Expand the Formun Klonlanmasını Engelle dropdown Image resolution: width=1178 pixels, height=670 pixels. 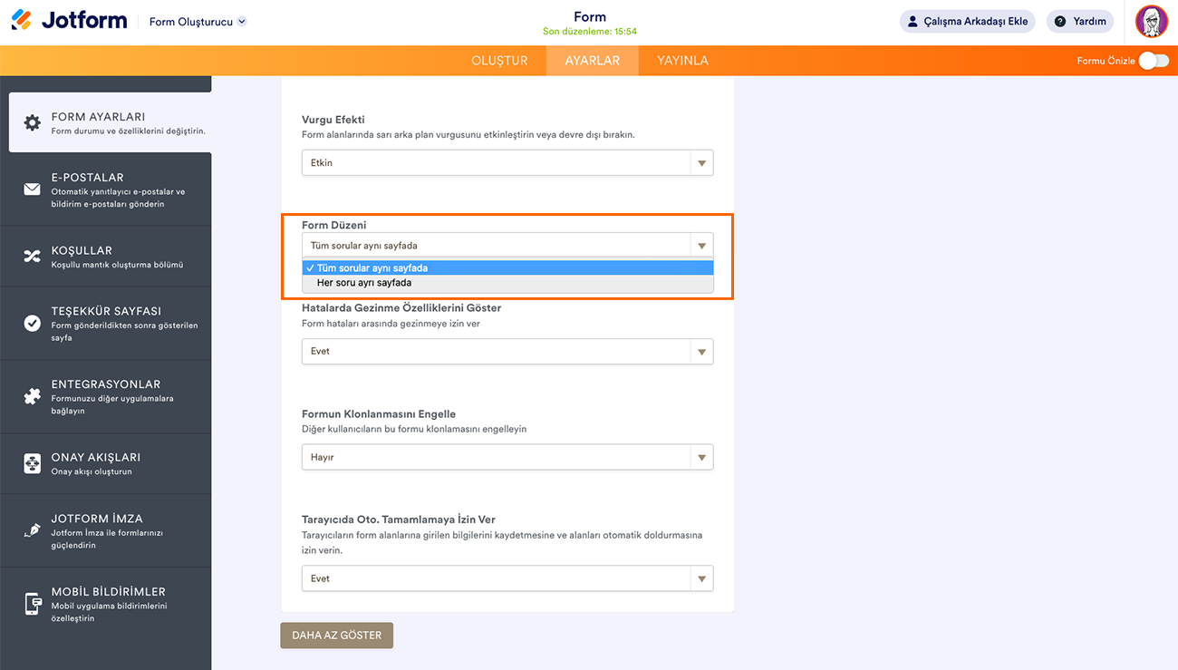(507, 457)
